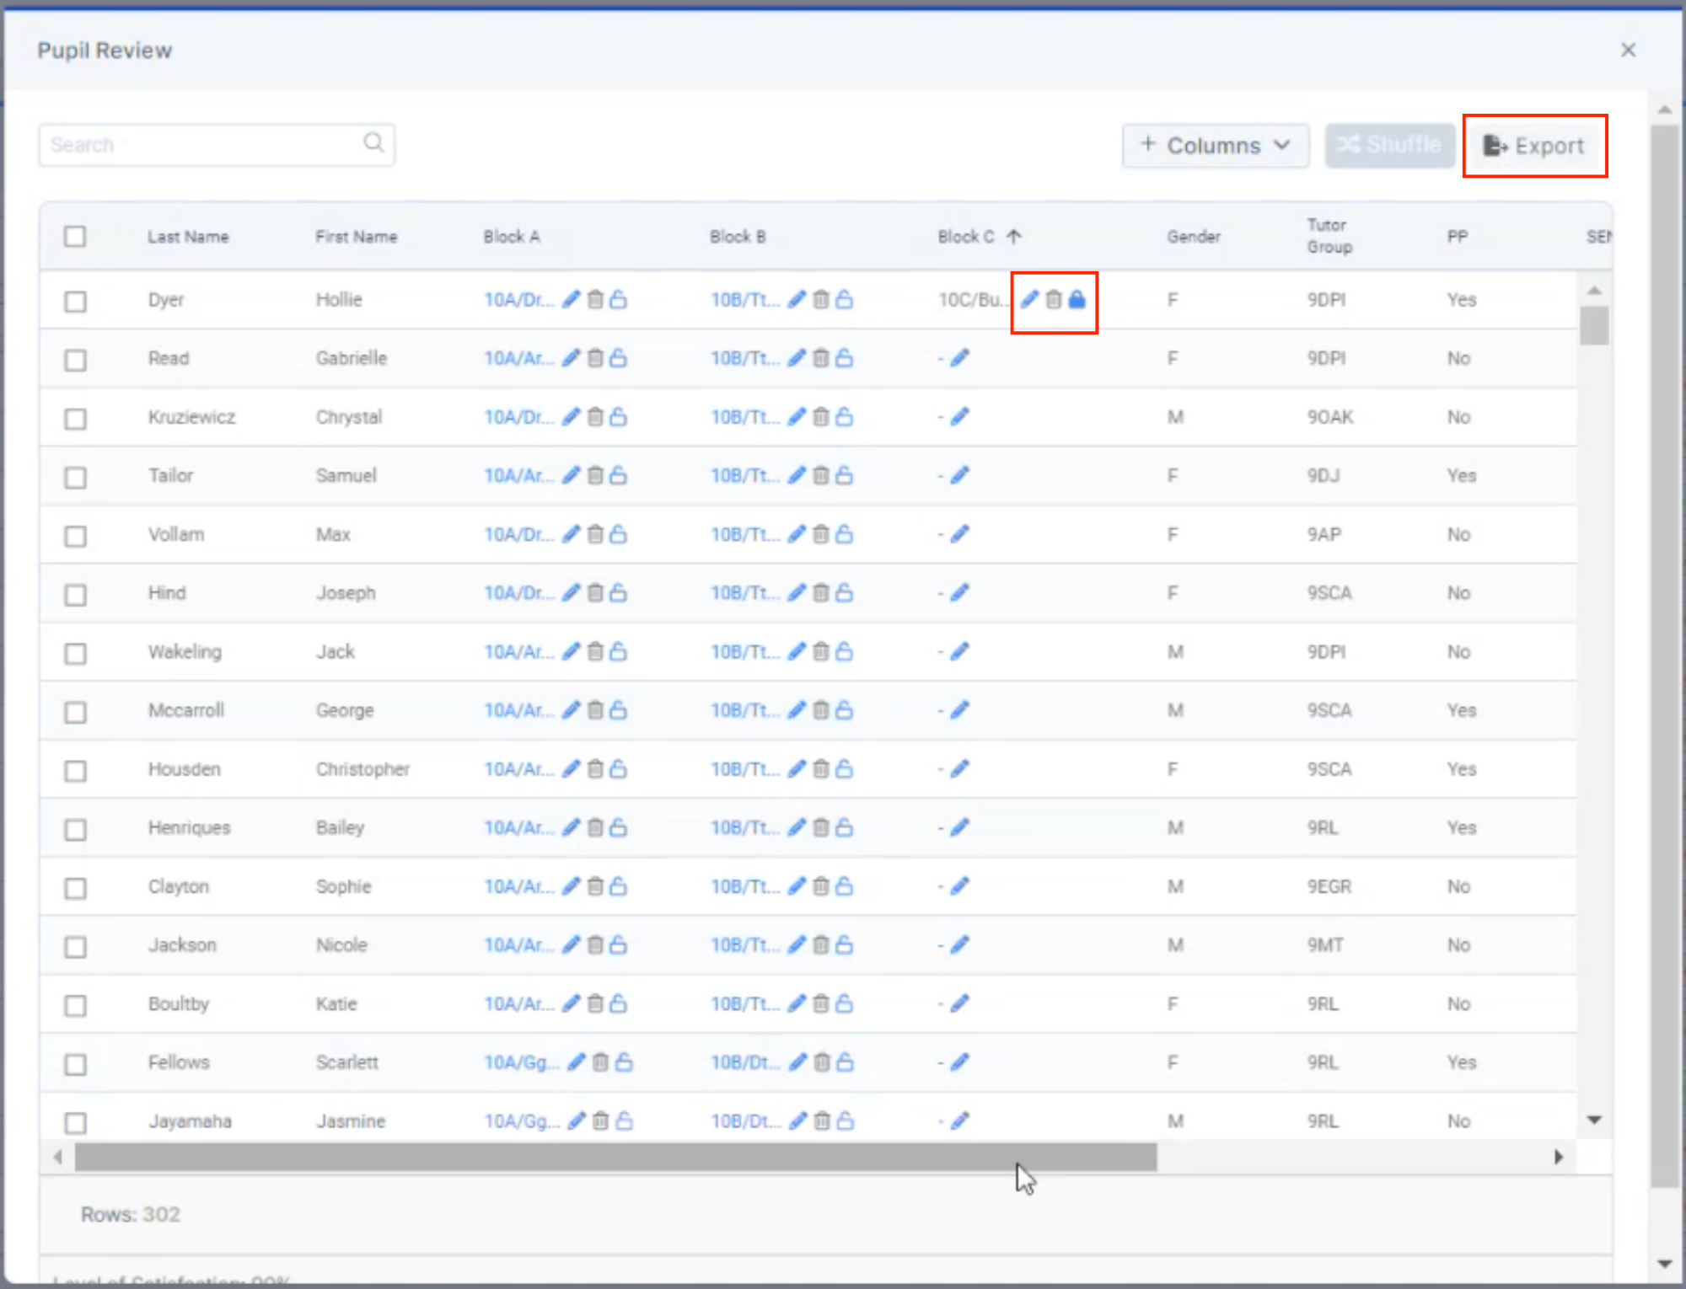This screenshot has height=1289, width=1686.
Task: Click the trash icon in Dyer's Block C cell
Action: (x=1053, y=300)
